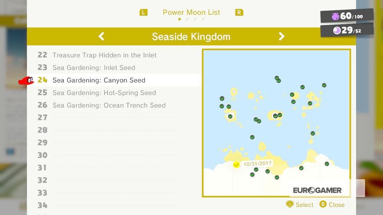Click the left arrow beside Seaside Kingdom
Screen dimensions: 383x215
(x=101, y=36)
